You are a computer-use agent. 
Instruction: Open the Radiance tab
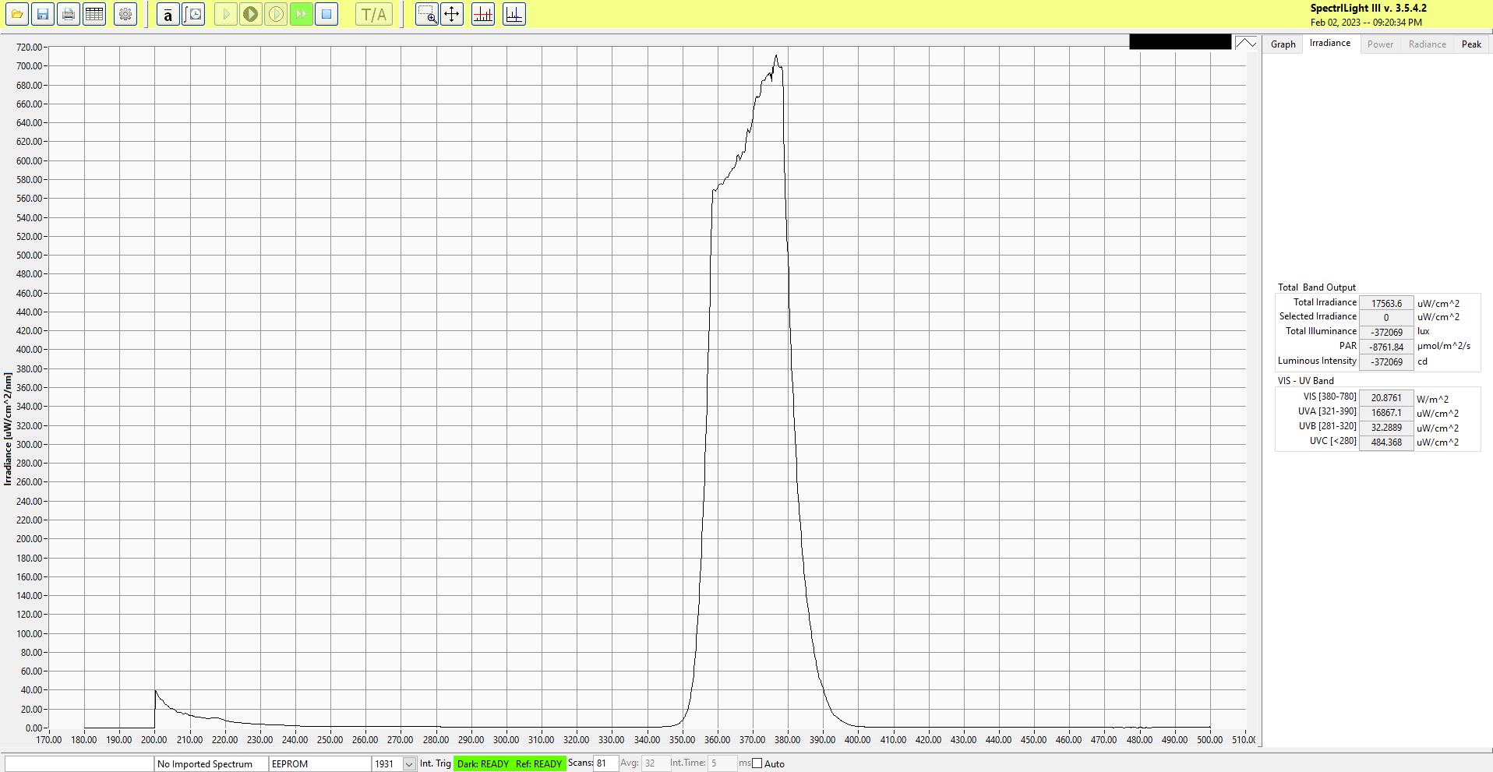tap(1428, 44)
